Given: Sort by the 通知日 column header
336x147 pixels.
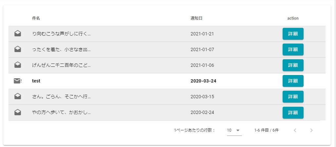Looking at the screenshot, I should [196, 18].
